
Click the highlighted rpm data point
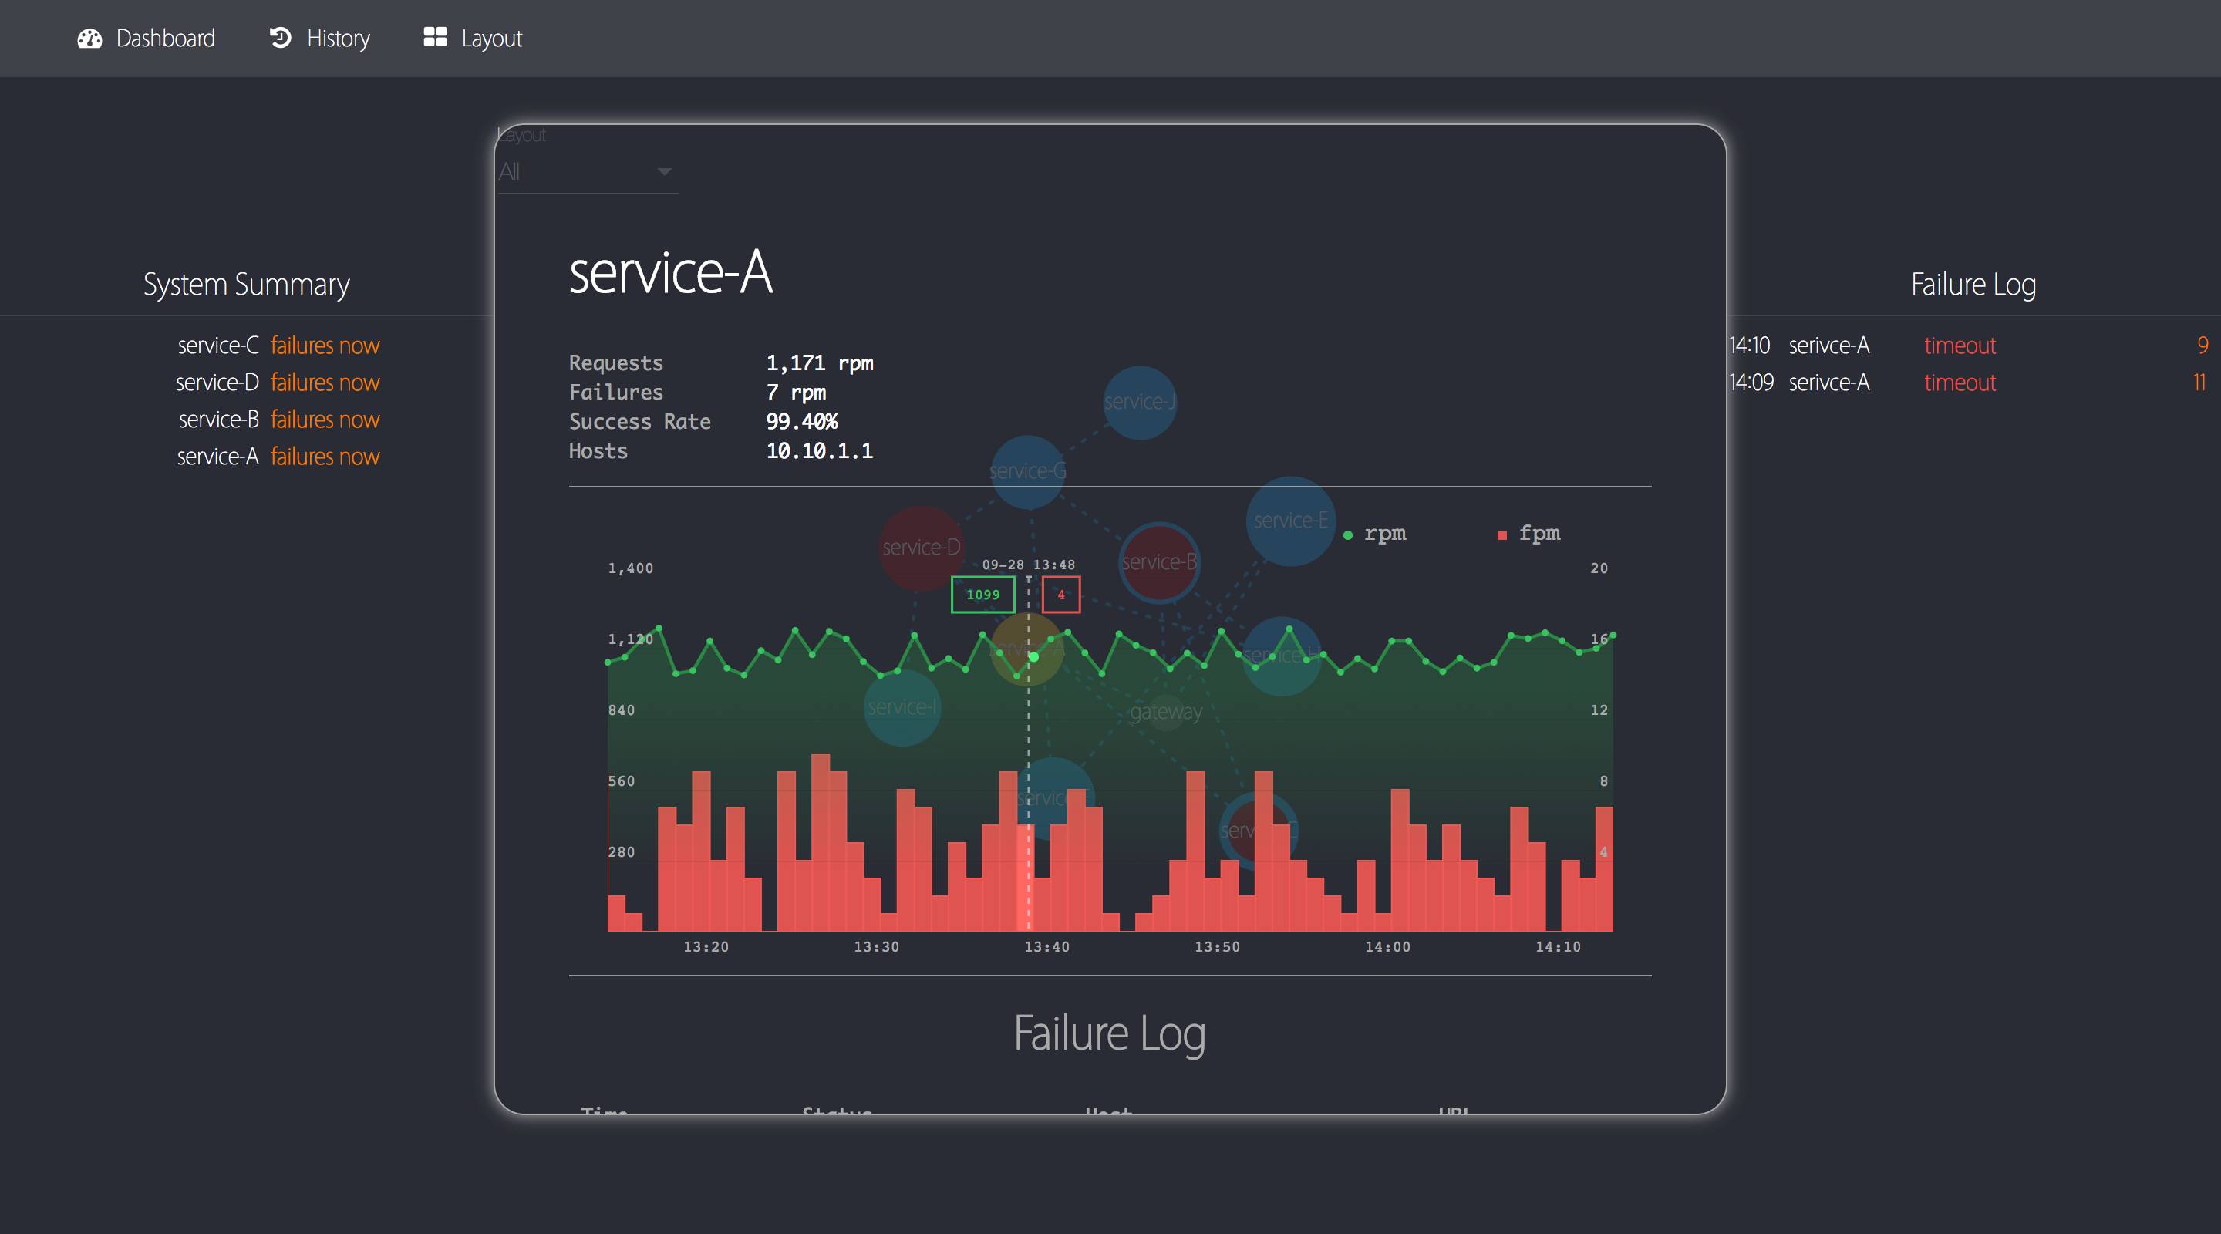coord(1033,657)
